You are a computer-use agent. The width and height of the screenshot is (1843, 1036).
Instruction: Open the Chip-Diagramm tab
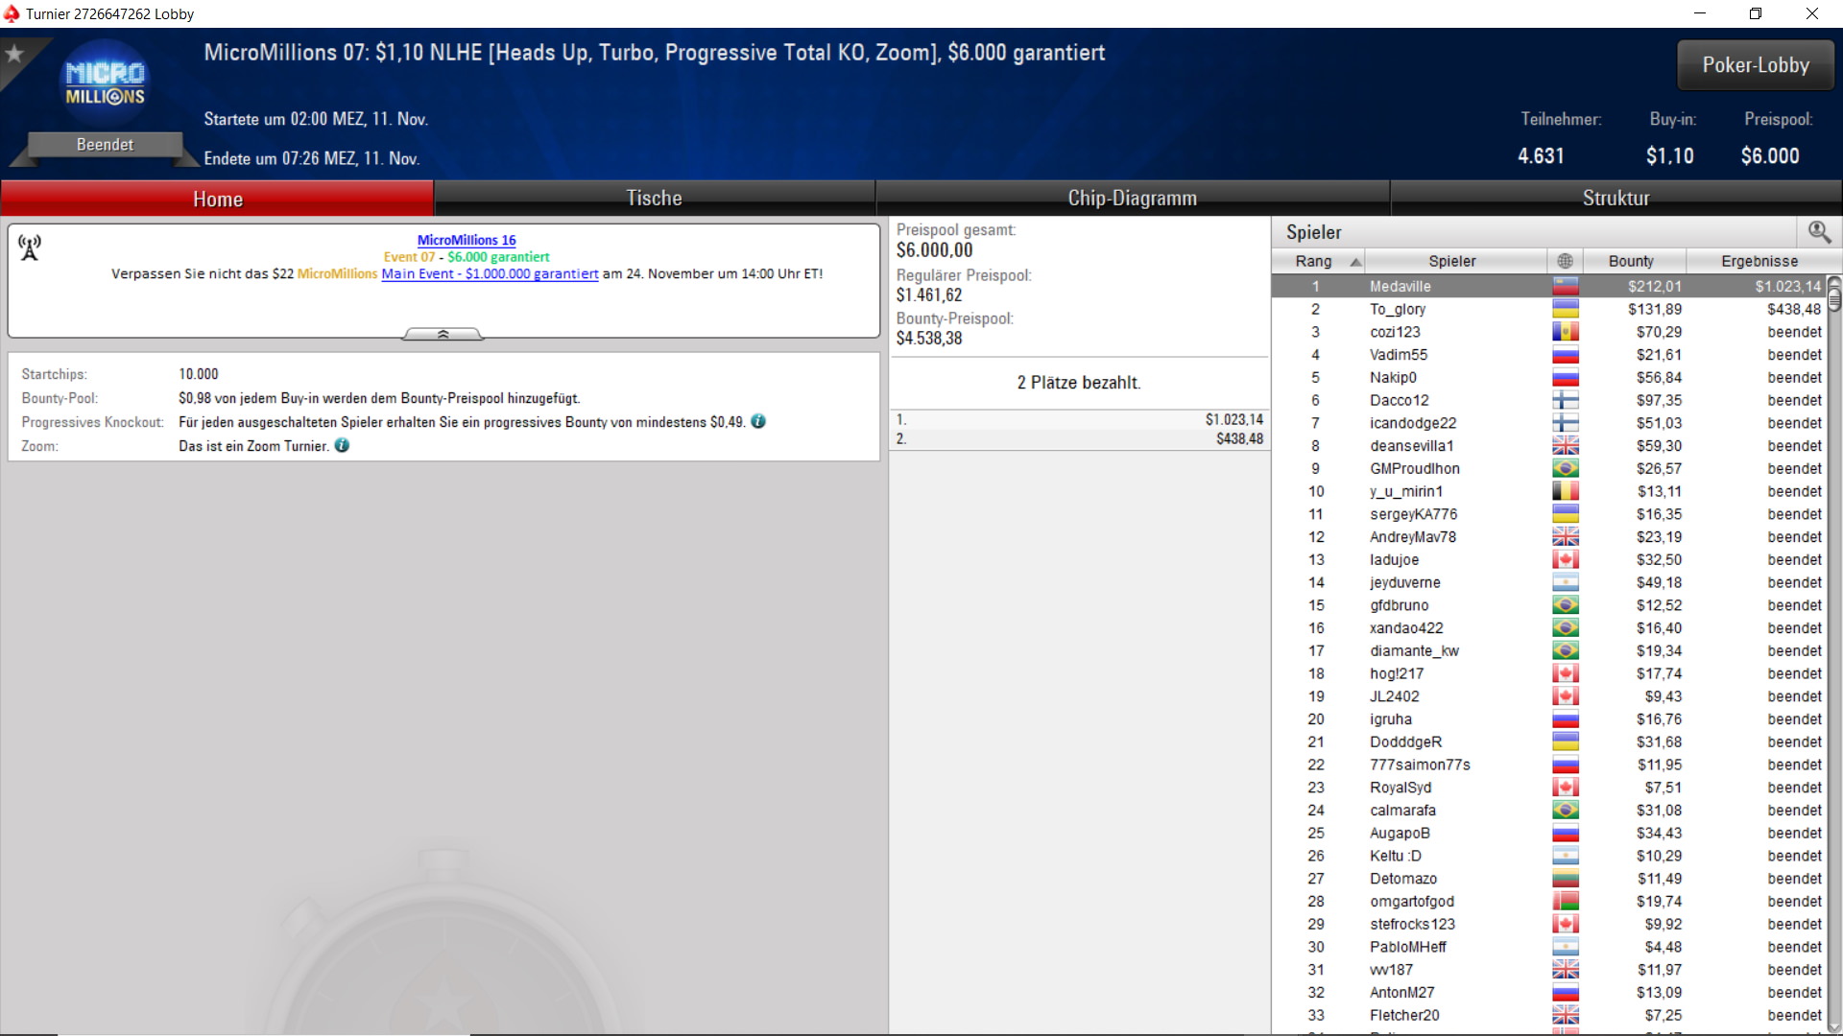[x=1132, y=199]
